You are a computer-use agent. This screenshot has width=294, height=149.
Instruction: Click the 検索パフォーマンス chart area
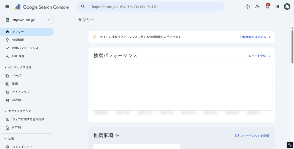point(182,87)
